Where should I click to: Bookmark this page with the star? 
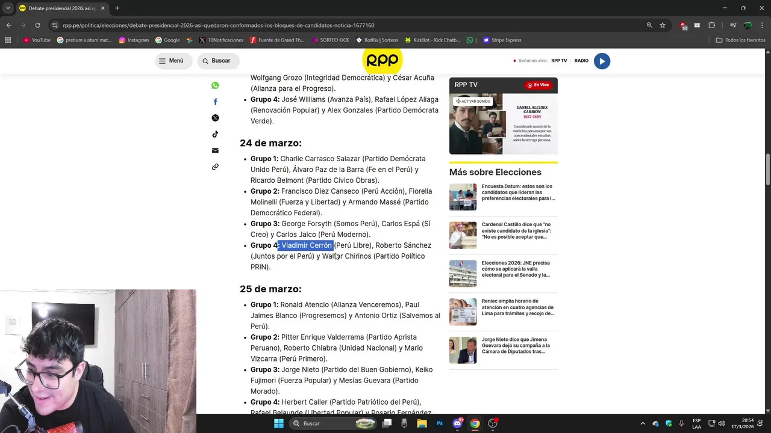pos(663,25)
